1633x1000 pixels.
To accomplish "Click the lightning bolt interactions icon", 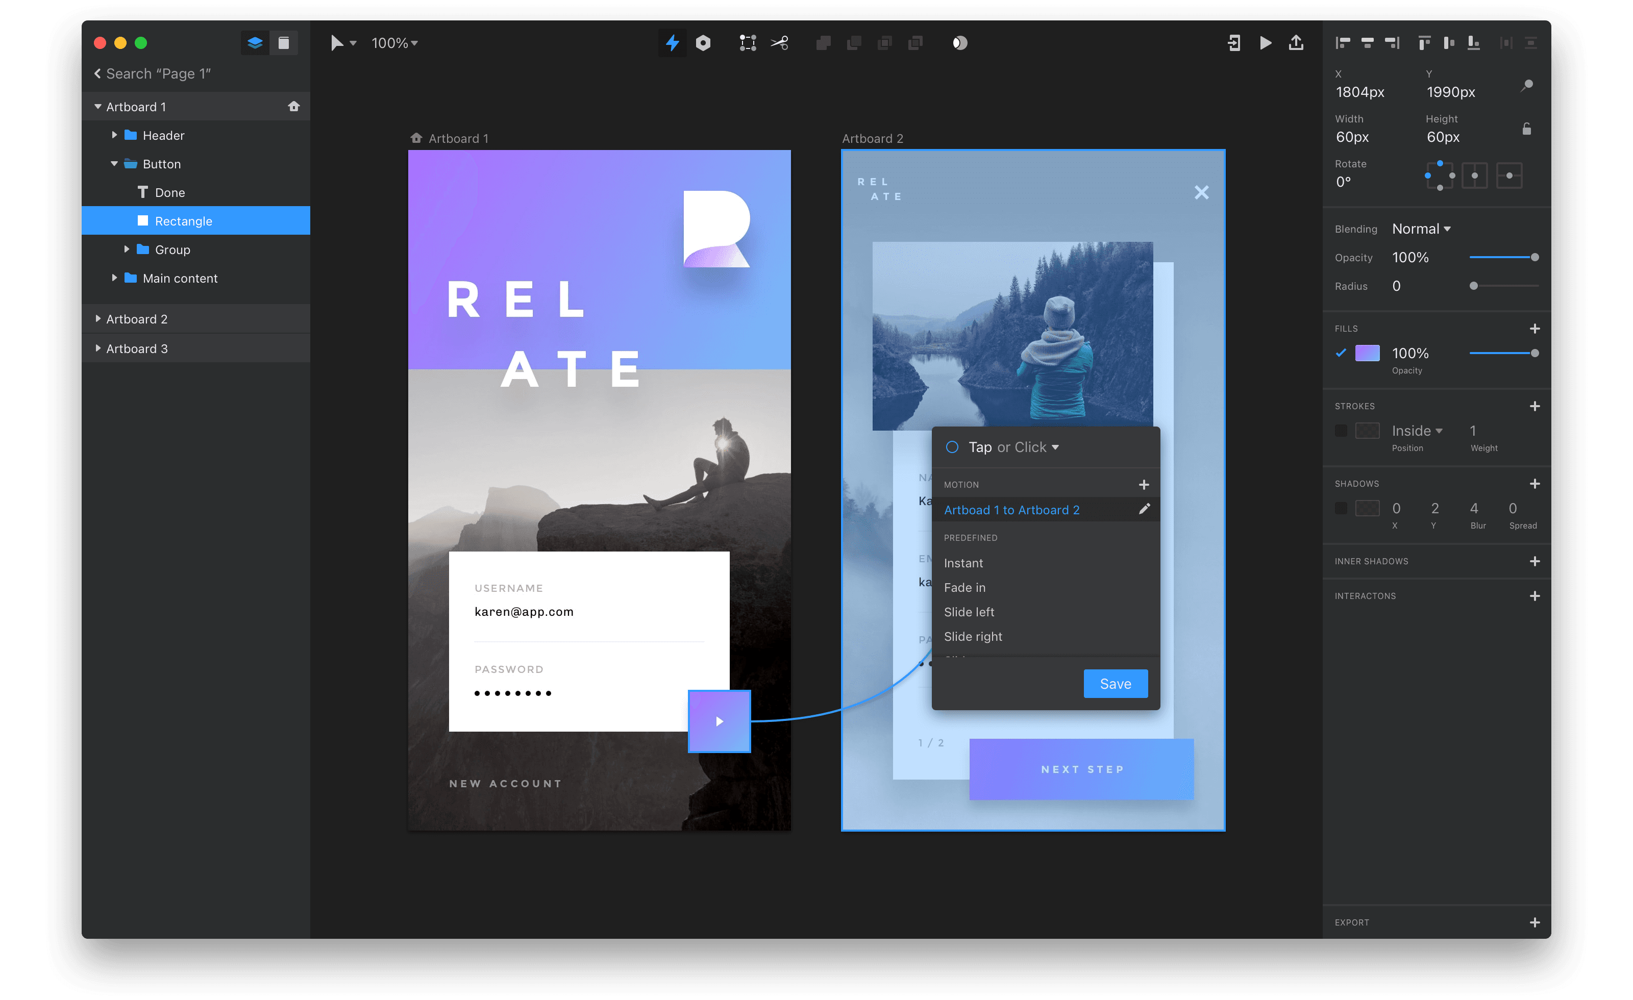I will pyautogui.click(x=672, y=43).
